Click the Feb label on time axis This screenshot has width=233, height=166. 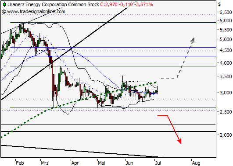pos(20,163)
